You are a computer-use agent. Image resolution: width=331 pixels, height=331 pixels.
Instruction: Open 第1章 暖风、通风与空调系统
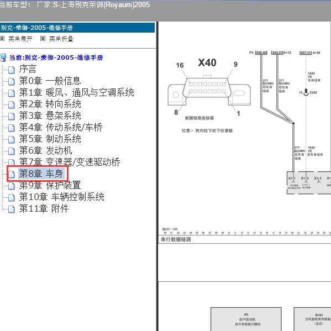click(x=76, y=92)
